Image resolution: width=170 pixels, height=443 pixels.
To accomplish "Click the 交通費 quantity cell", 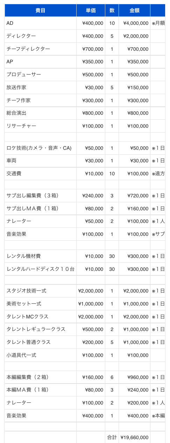I will point(112,174).
